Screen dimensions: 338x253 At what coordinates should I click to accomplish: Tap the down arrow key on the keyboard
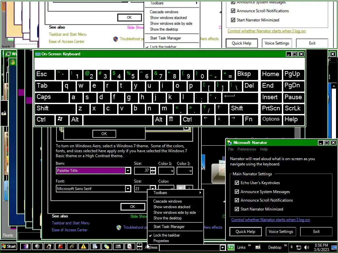click(x=222, y=120)
